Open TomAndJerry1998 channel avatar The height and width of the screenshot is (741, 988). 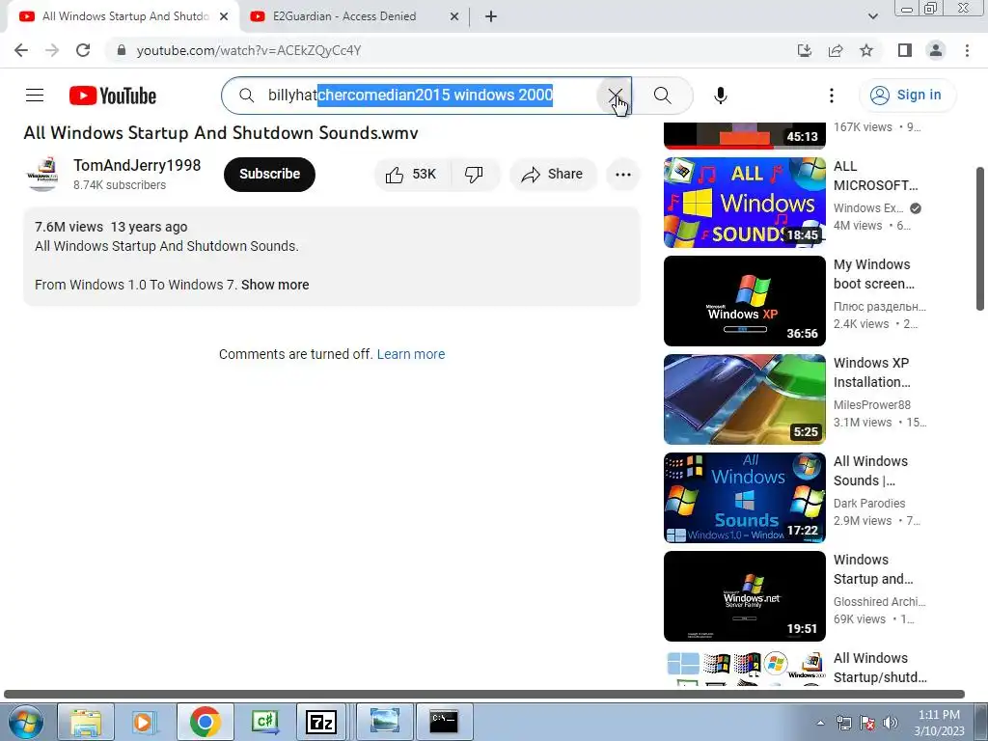pyautogui.click(x=42, y=174)
